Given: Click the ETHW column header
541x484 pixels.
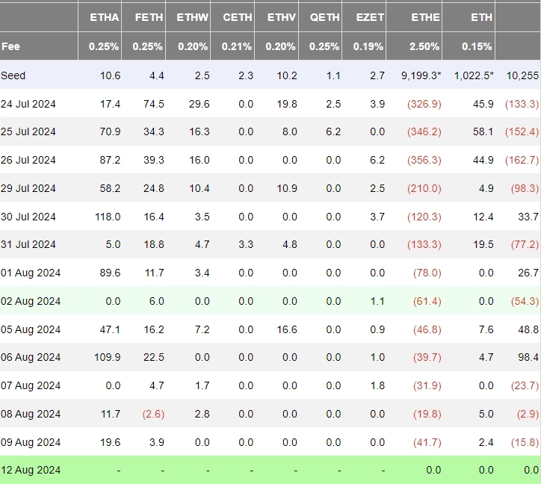Looking at the screenshot, I should [x=193, y=16].
